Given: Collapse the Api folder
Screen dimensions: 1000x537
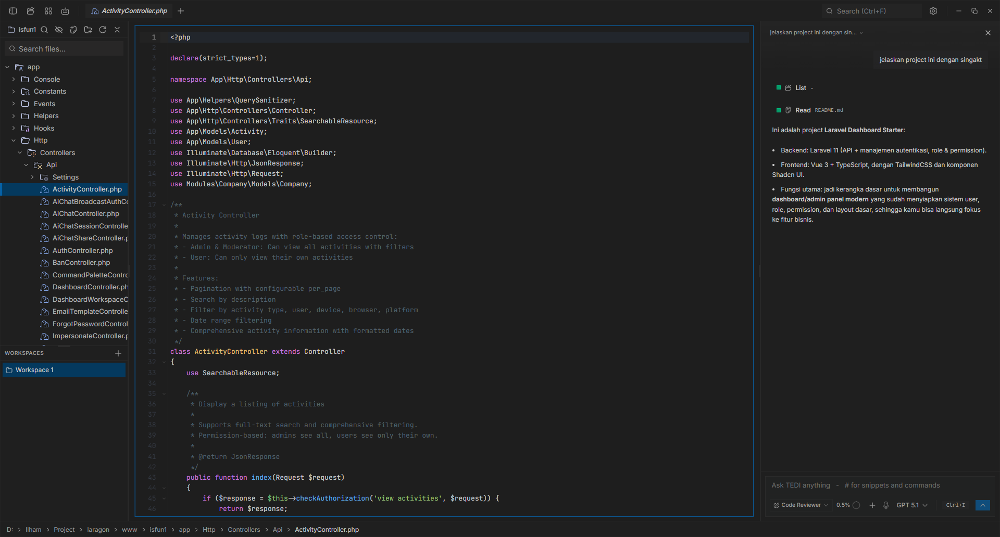Looking at the screenshot, I should point(26,165).
